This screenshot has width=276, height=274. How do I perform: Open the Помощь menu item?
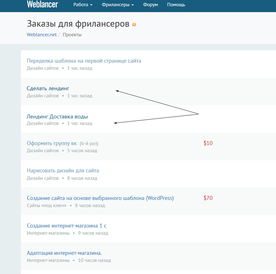[x=176, y=5]
